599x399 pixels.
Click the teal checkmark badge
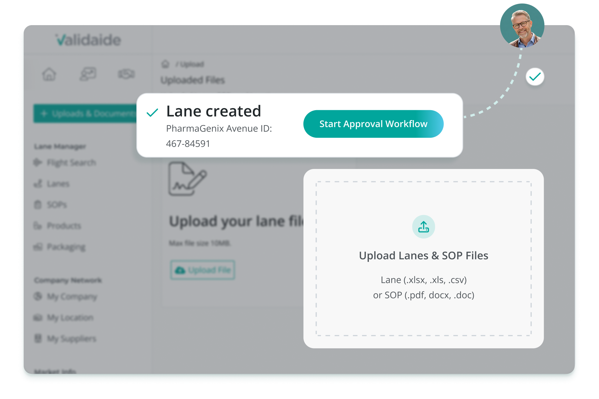(x=535, y=77)
